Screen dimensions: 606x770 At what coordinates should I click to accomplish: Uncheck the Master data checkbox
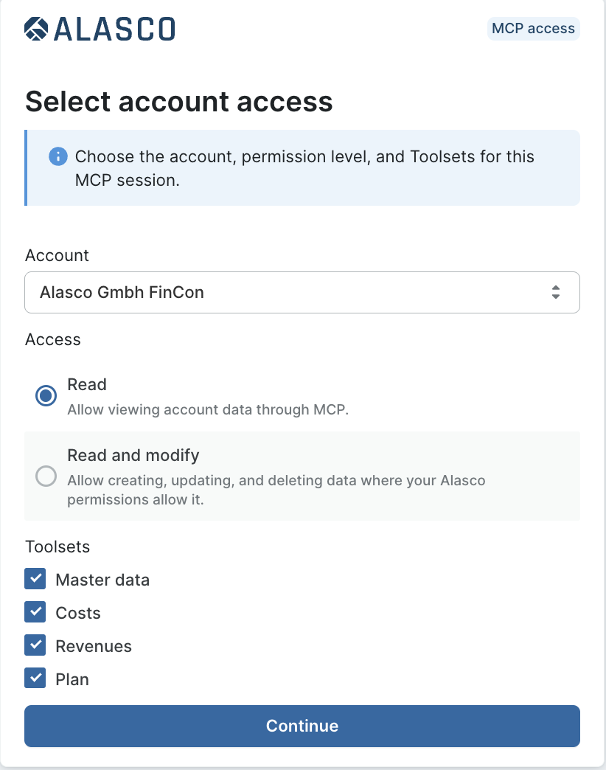(x=35, y=579)
